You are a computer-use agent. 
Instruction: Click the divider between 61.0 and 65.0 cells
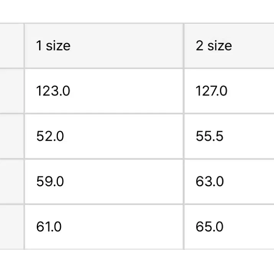tap(184, 227)
